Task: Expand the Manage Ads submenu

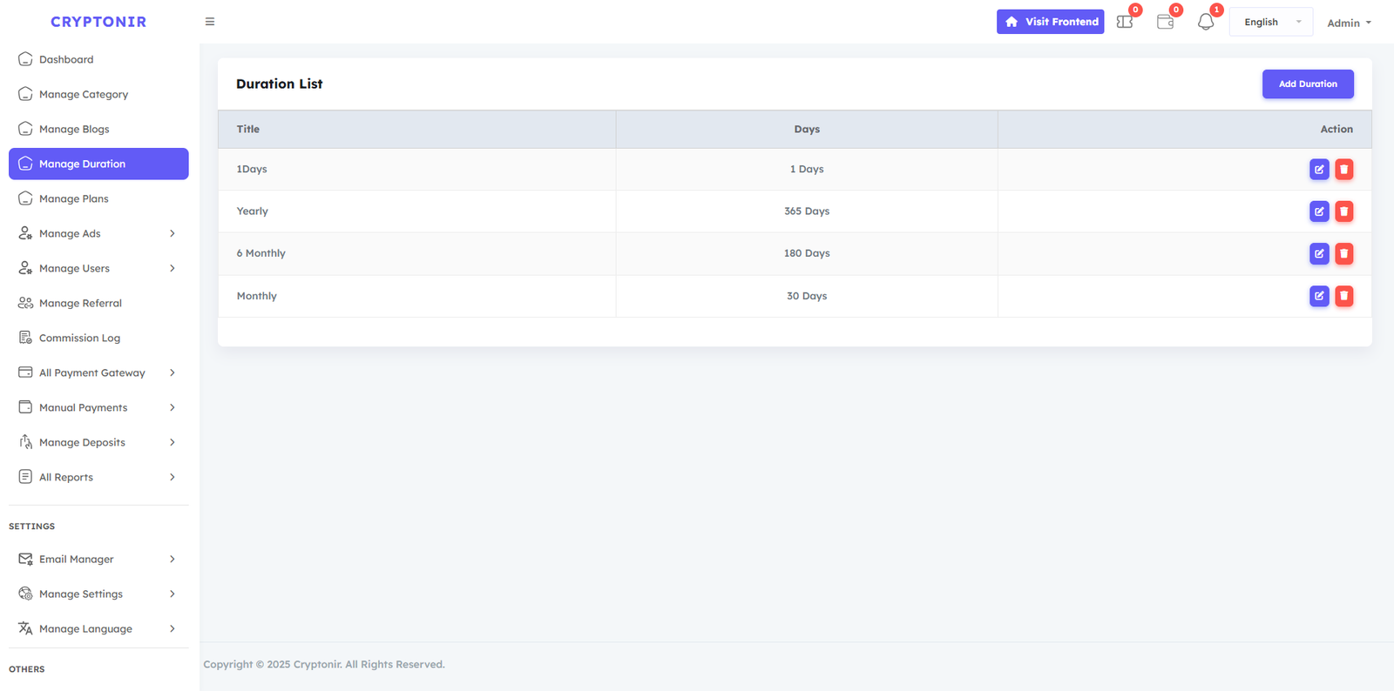Action: click(x=98, y=233)
